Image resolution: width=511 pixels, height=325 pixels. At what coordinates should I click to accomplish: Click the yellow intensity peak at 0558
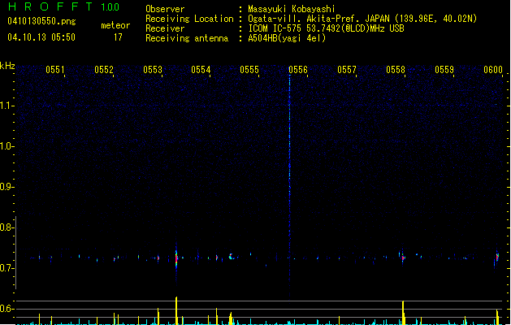pyautogui.click(x=403, y=312)
